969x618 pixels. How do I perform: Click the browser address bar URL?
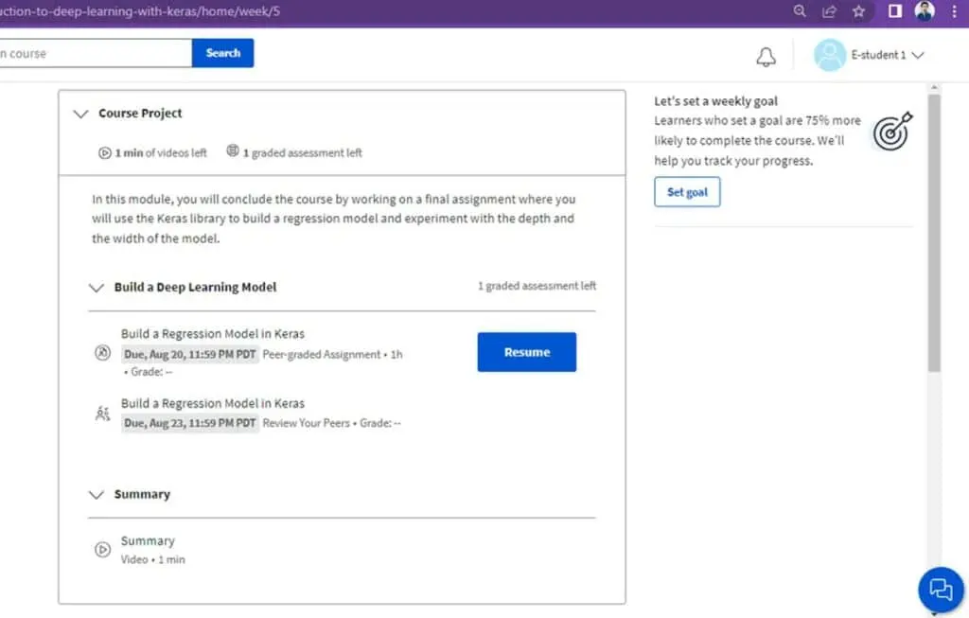[x=140, y=11]
